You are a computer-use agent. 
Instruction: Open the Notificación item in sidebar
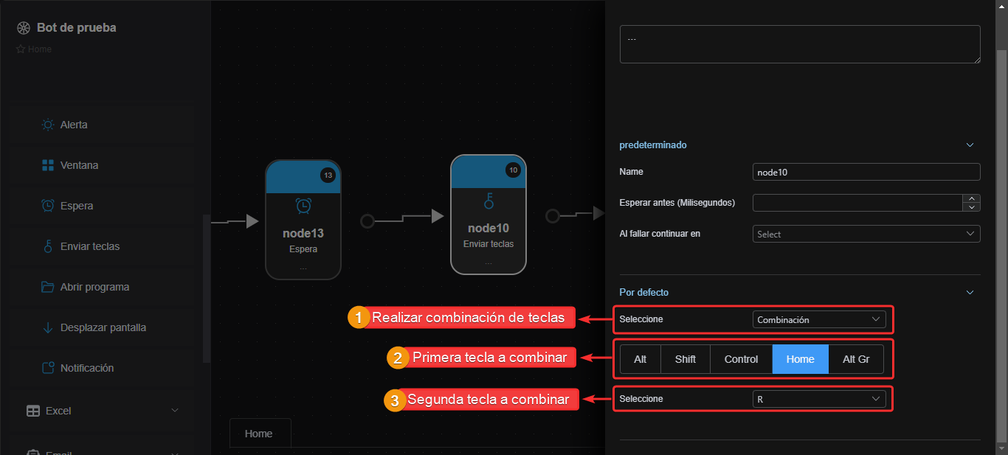tap(103, 368)
